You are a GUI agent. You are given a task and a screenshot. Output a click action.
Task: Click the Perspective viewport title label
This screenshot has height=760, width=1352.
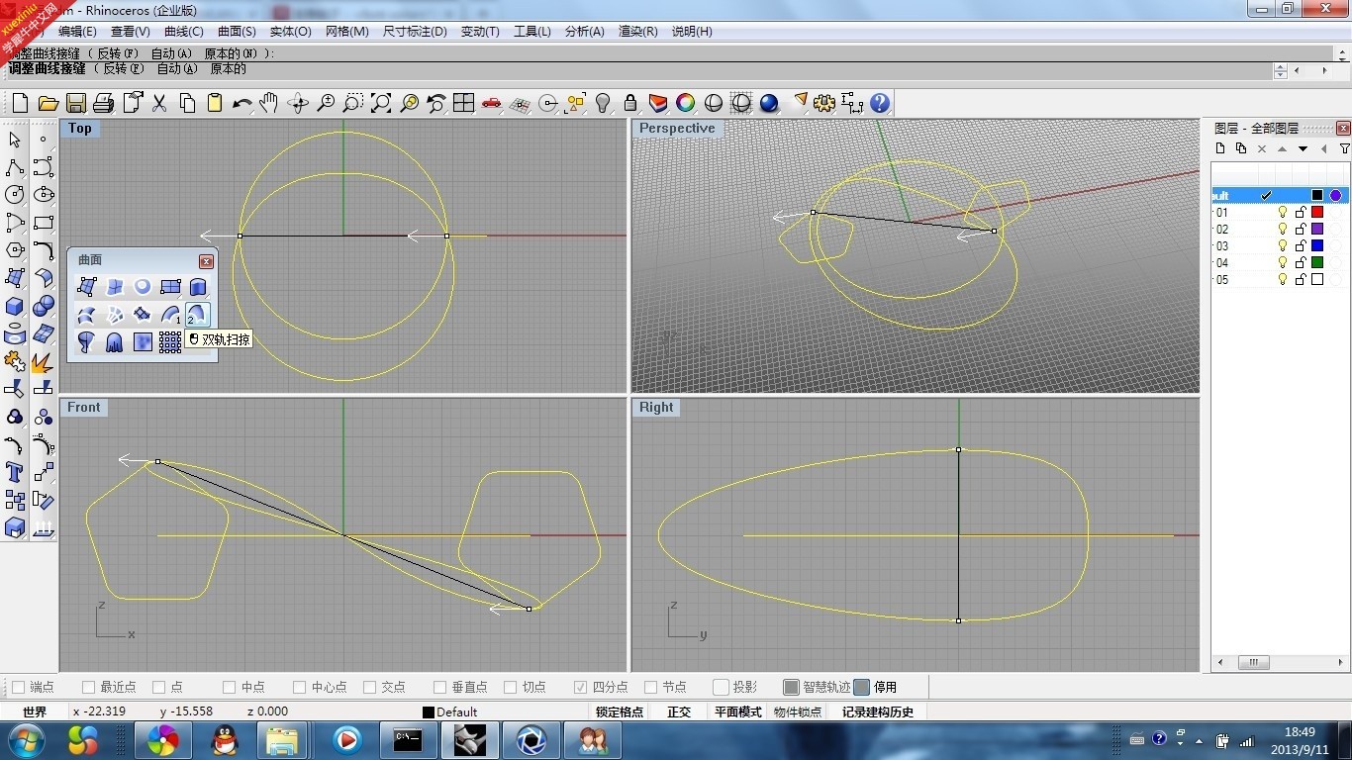(x=676, y=128)
